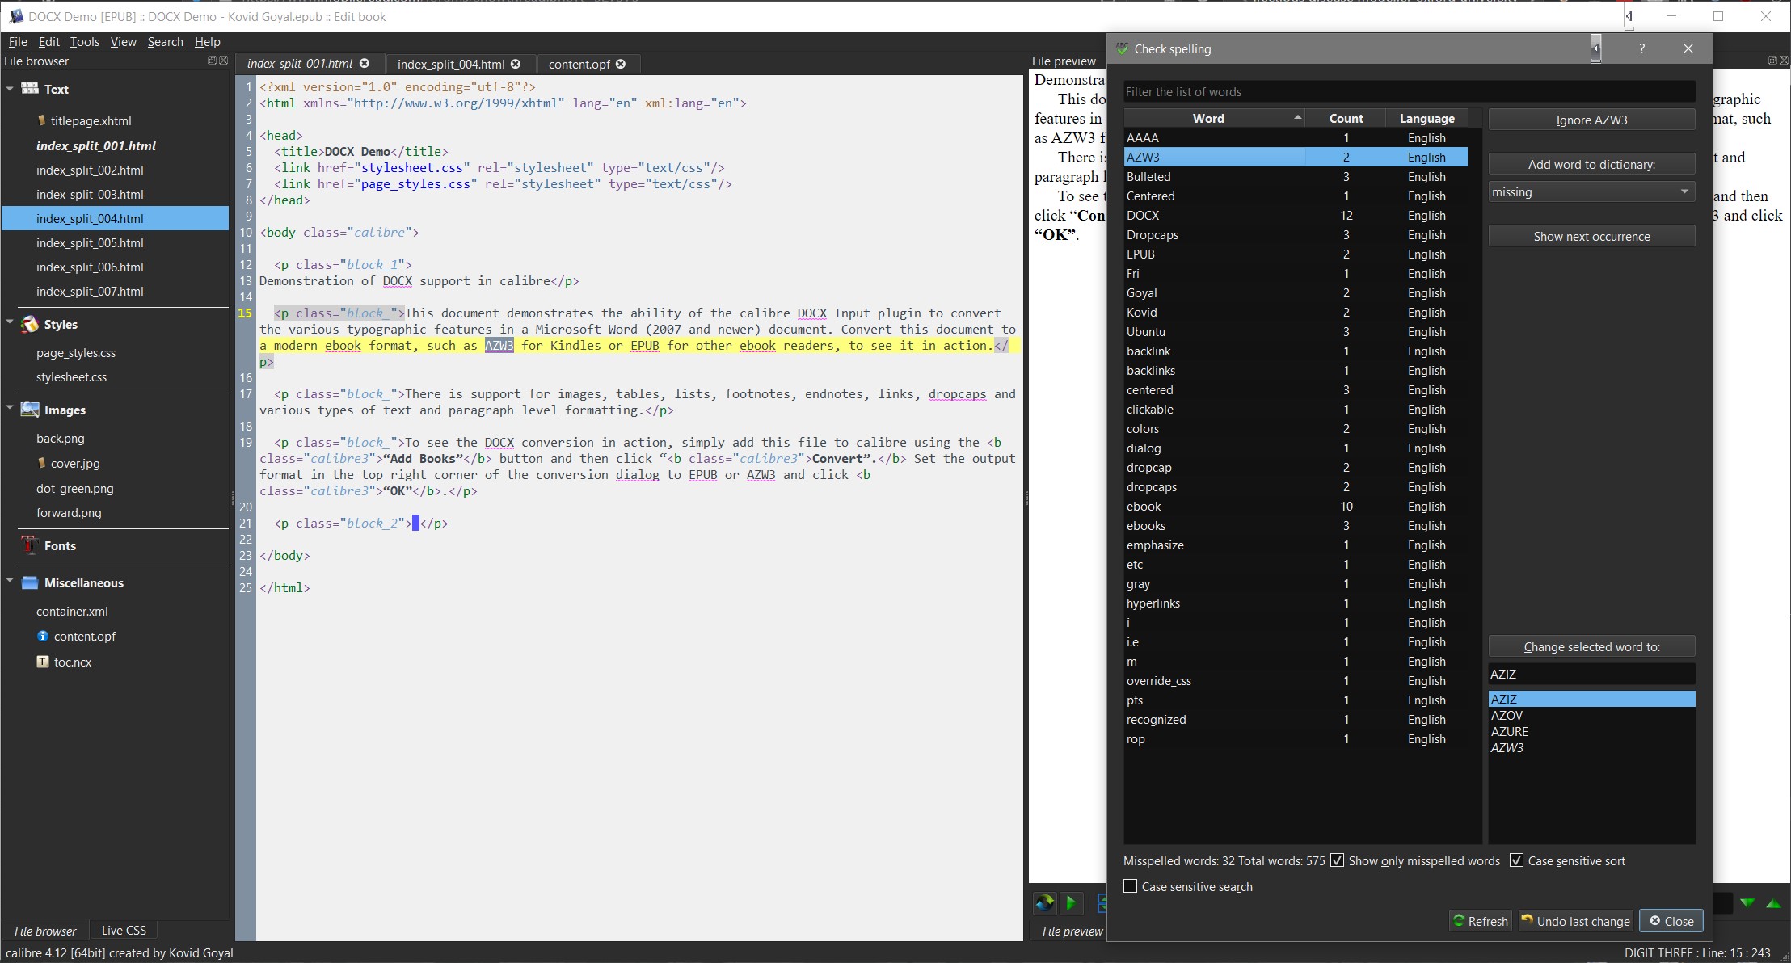1791x963 pixels.
Task: Click the Ignore AZW3 button
Action: pos(1591,120)
